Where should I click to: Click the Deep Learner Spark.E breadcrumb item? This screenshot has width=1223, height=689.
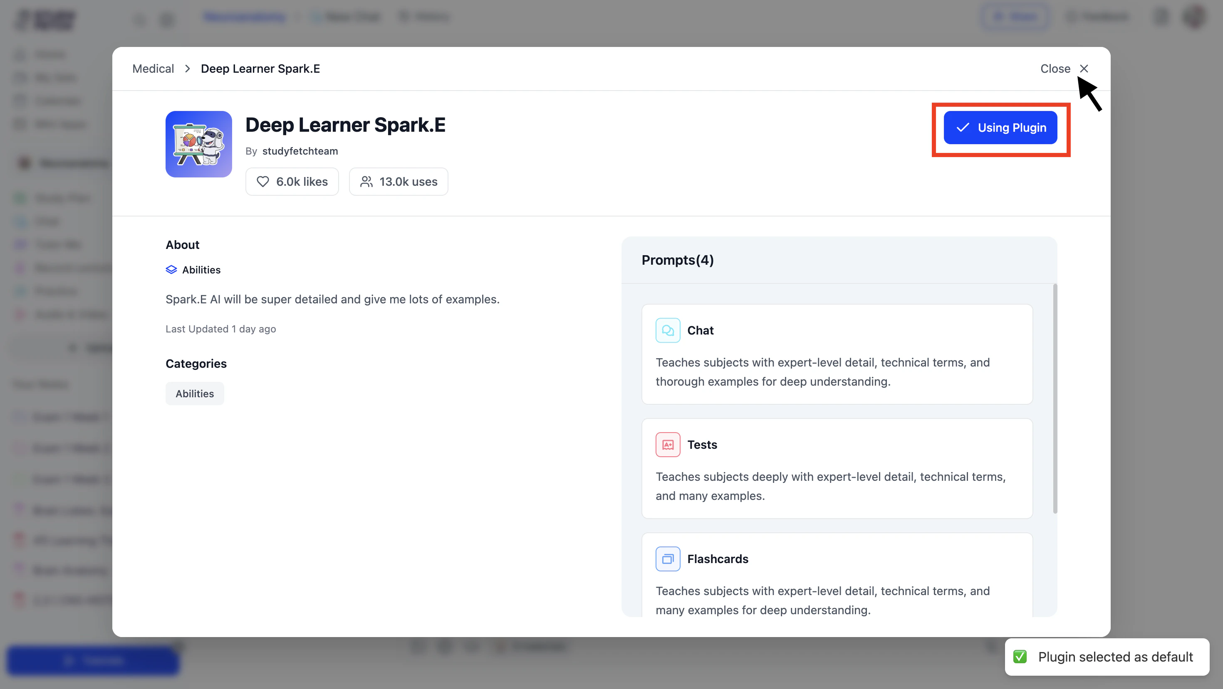[x=260, y=69]
